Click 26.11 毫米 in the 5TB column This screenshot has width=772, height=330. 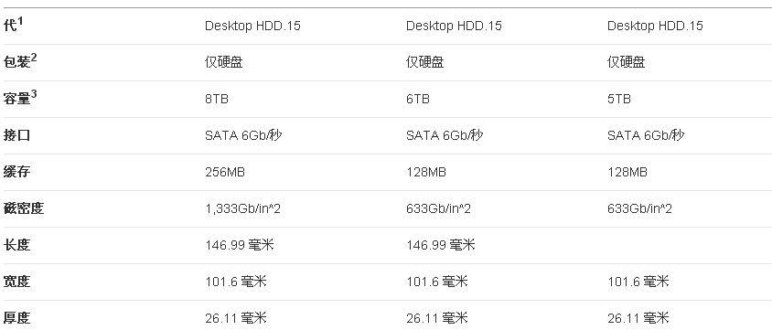(638, 318)
